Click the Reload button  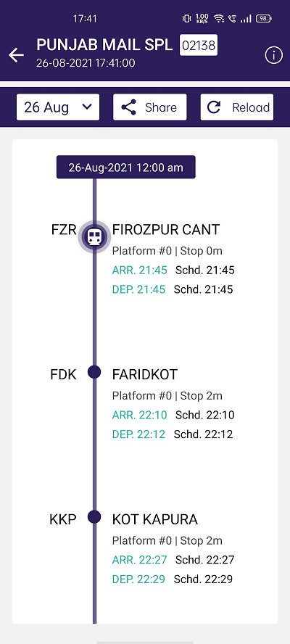(237, 107)
